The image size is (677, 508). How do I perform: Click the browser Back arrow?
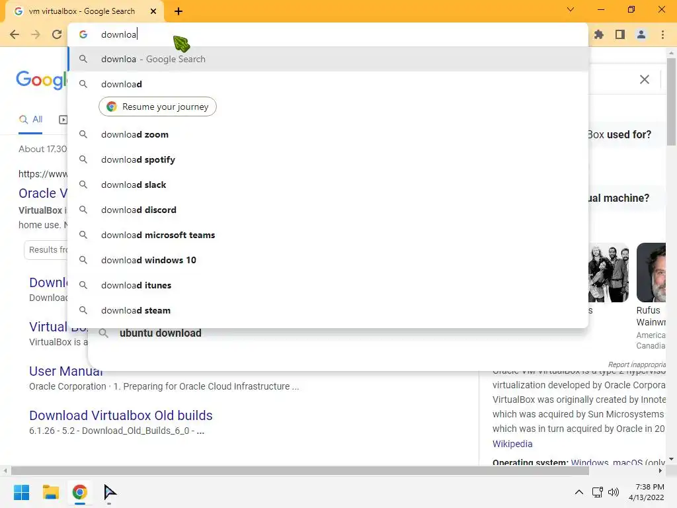click(15, 34)
